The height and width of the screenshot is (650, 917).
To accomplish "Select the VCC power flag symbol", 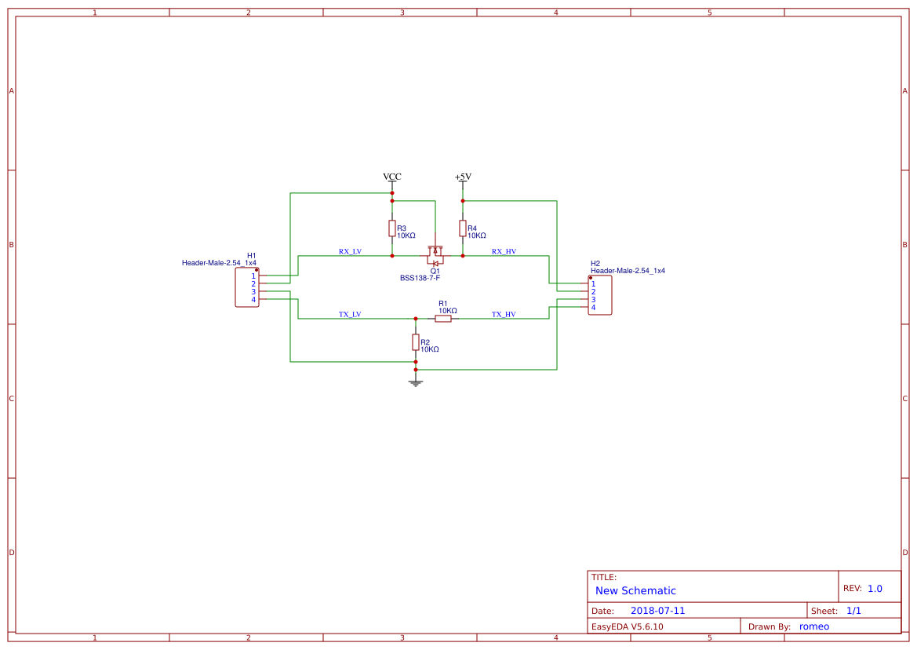I will point(391,179).
